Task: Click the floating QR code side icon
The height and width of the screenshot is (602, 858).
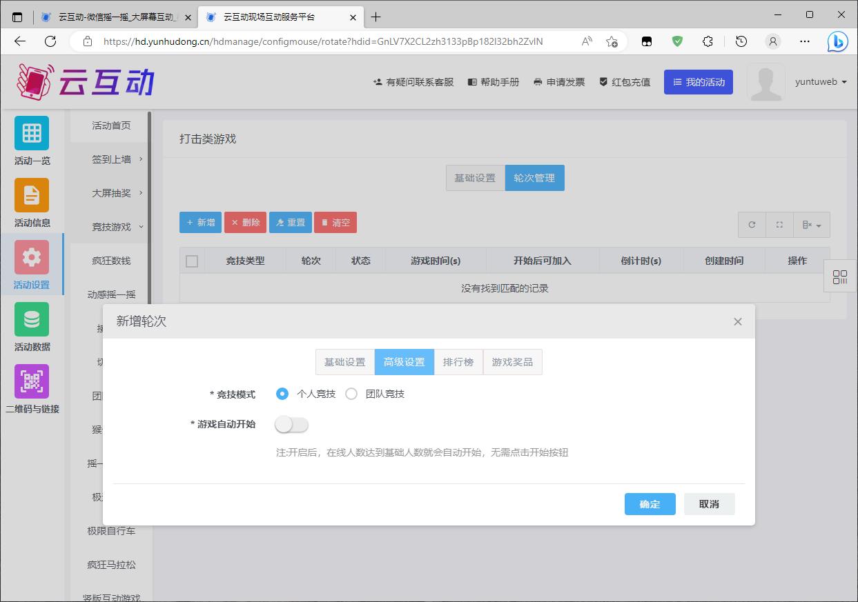Action: tap(840, 277)
